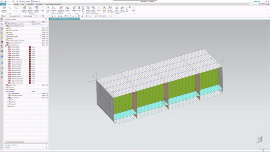Open resource bar options gear icon

2,19
